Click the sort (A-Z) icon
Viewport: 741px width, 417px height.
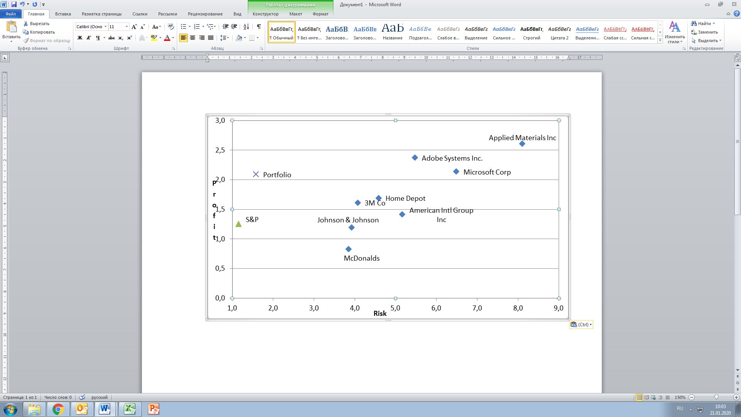(246, 27)
